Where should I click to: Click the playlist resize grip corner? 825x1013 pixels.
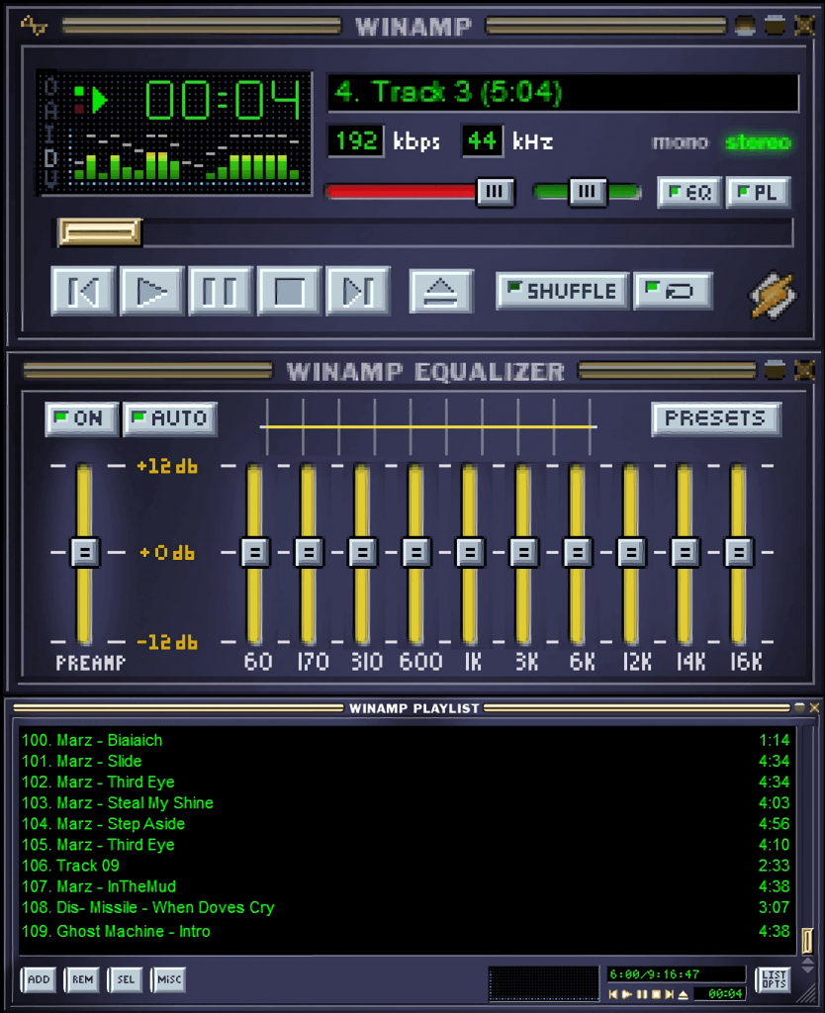click(x=807, y=995)
